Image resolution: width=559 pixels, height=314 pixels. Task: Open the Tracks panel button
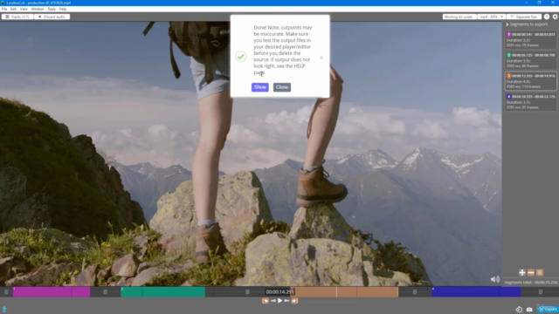[x=17, y=17]
